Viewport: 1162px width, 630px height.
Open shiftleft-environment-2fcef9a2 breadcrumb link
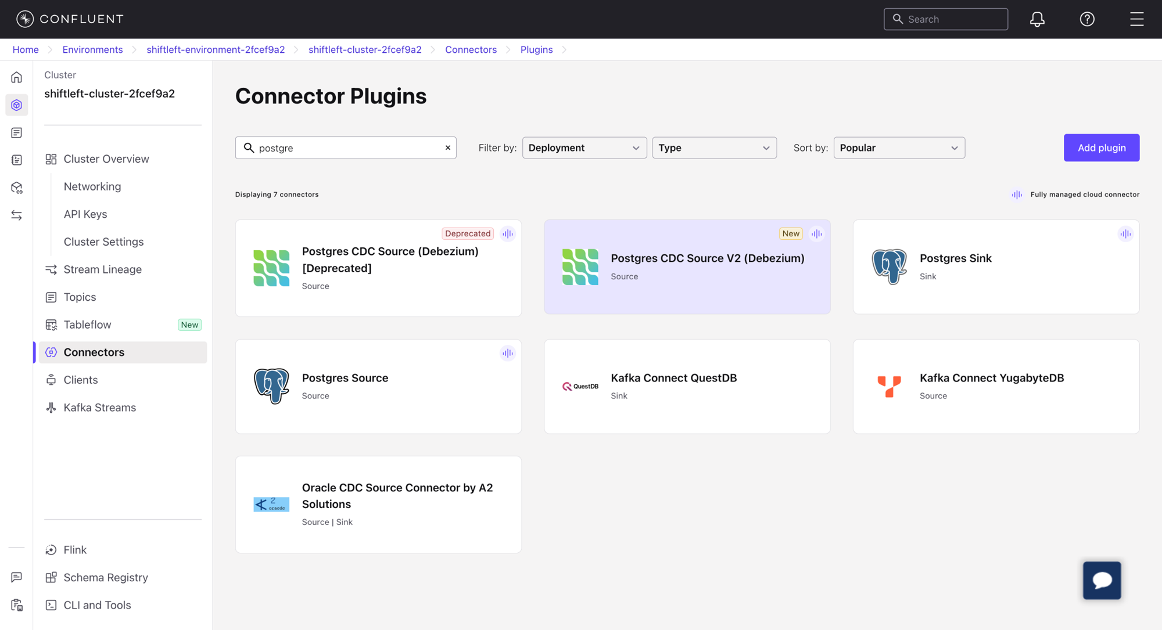(x=216, y=49)
